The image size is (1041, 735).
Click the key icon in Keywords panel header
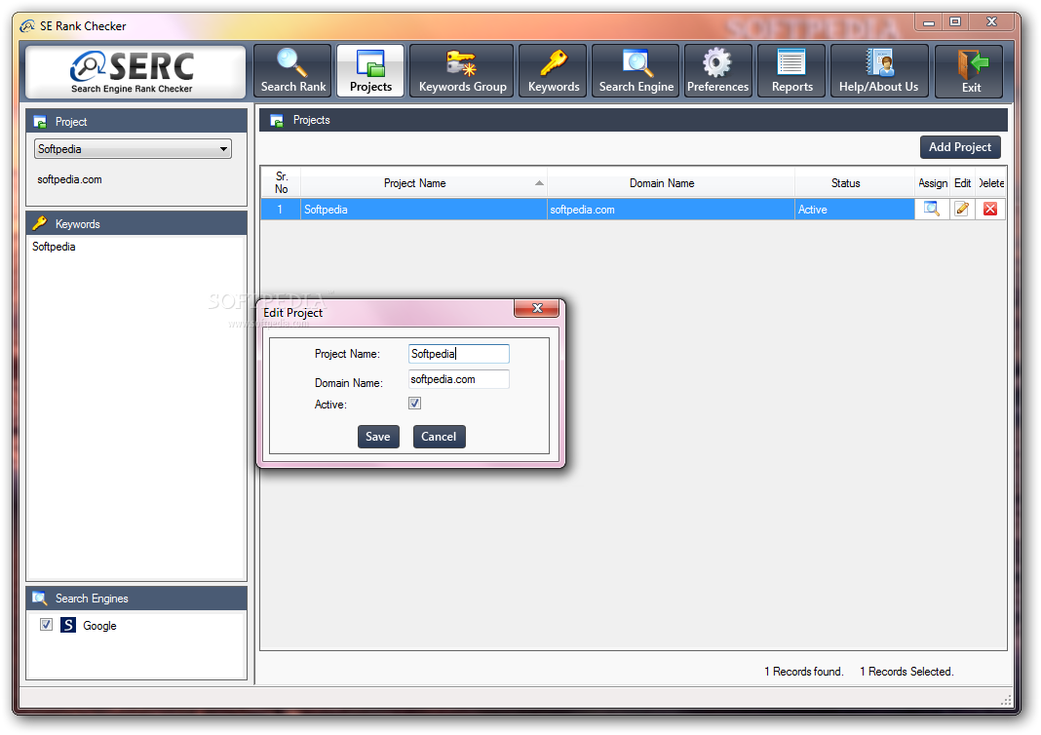[x=40, y=223]
